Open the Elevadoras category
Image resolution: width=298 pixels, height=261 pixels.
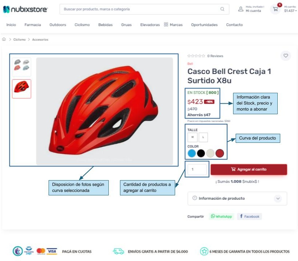(x=150, y=25)
